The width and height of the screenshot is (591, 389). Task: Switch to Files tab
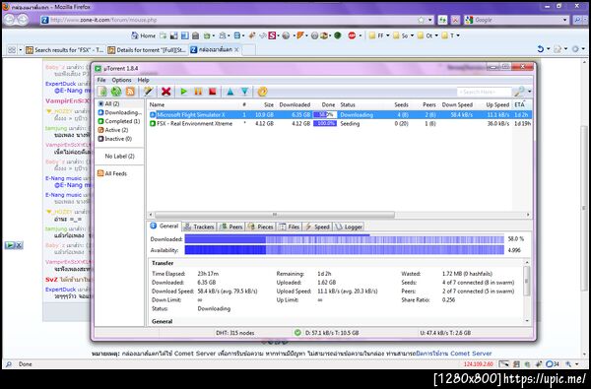click(289, 227)
